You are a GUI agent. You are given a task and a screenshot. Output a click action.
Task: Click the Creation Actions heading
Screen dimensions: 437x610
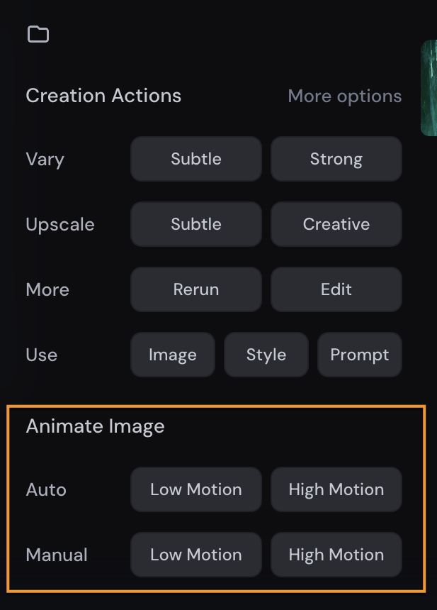103,96
